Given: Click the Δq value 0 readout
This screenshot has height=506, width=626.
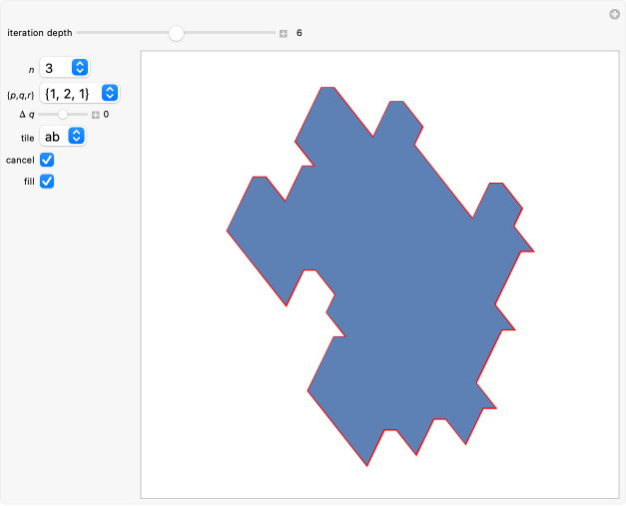Looking at the screenshot, I should [x=106, y=115].
